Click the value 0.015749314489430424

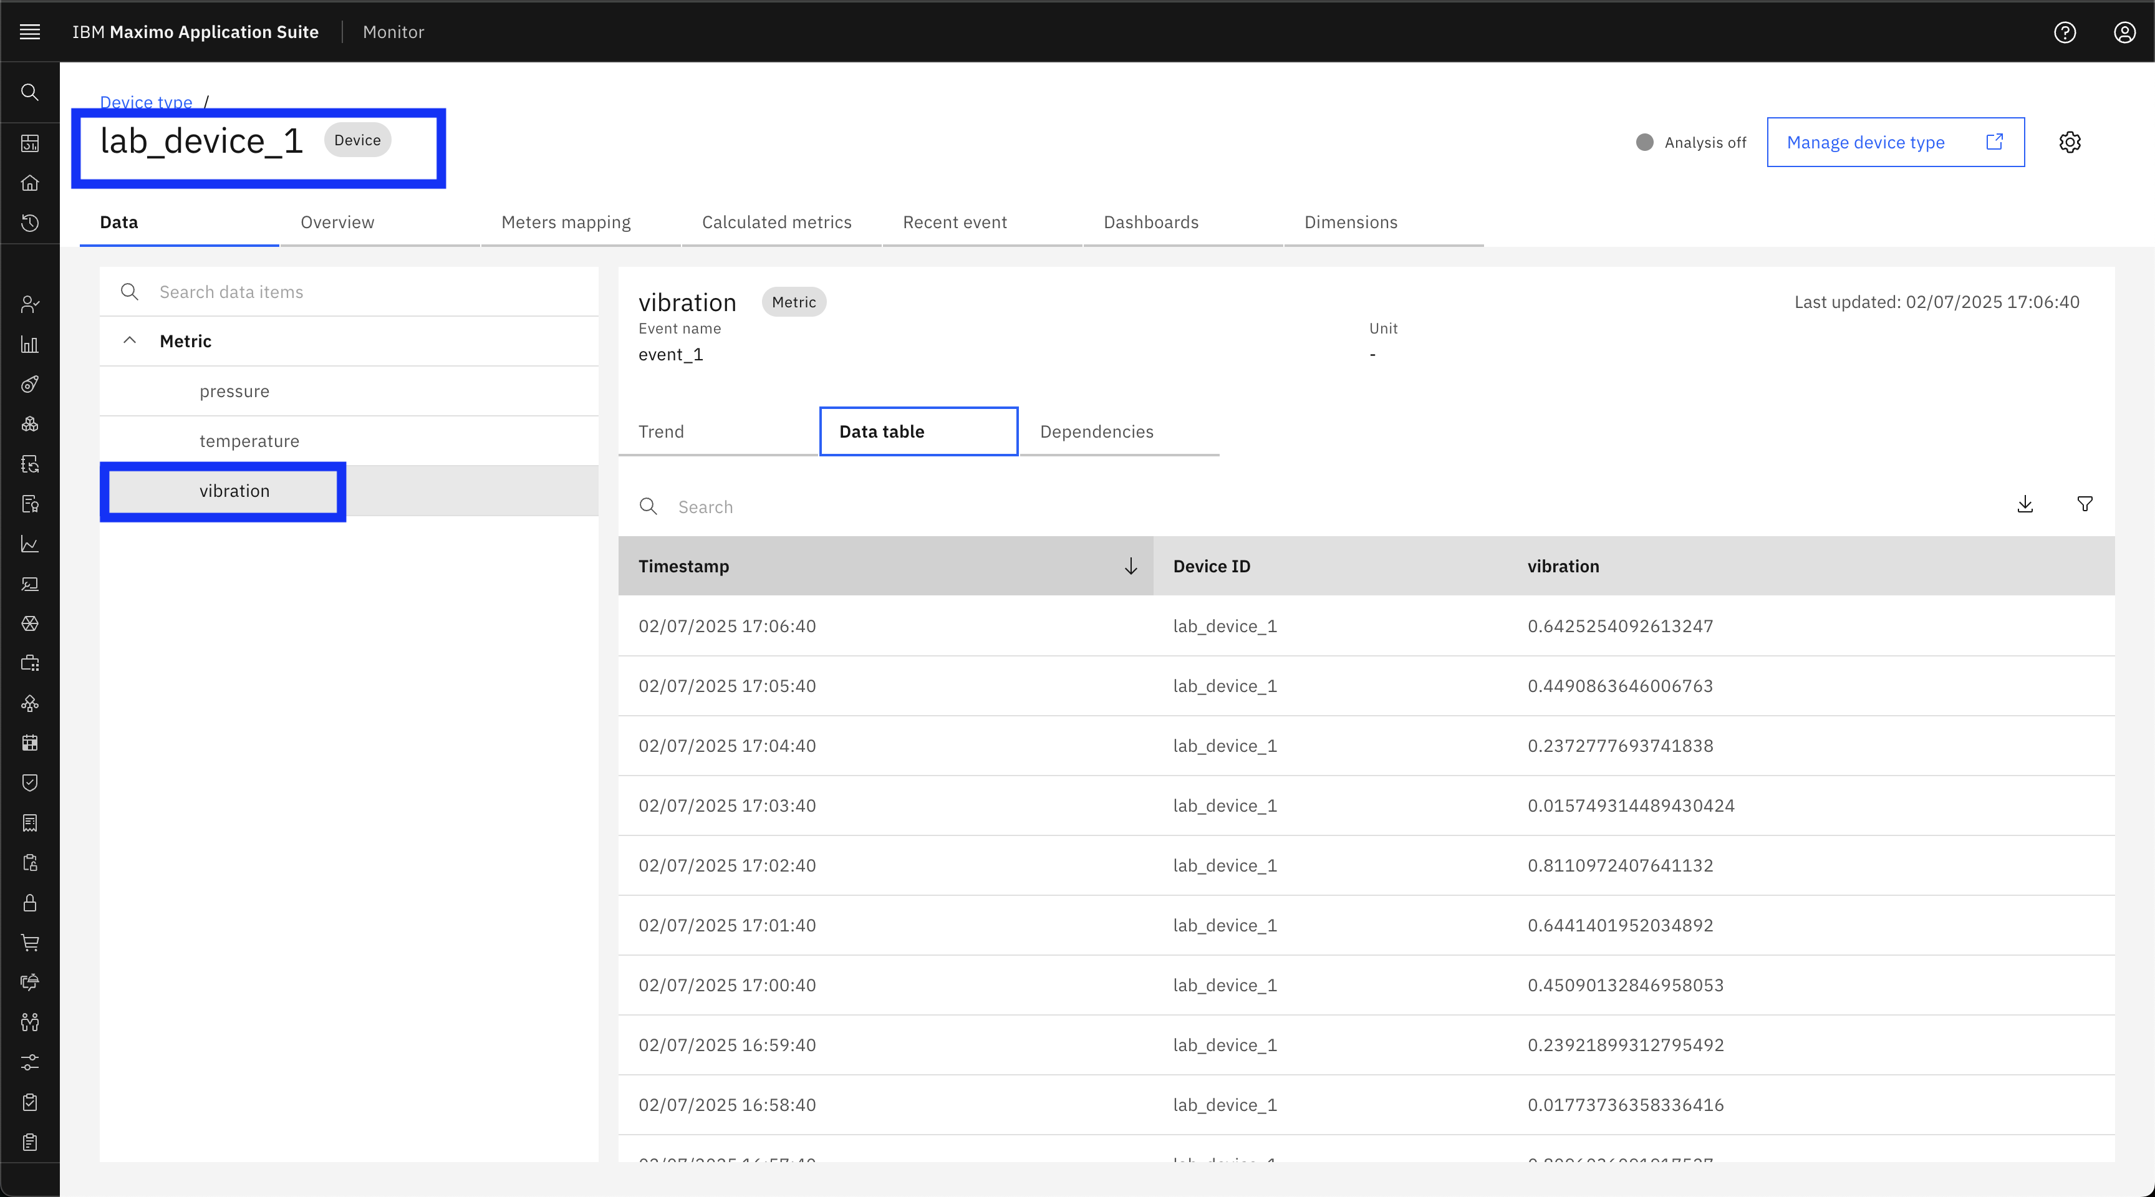[x=1631, y=805]
